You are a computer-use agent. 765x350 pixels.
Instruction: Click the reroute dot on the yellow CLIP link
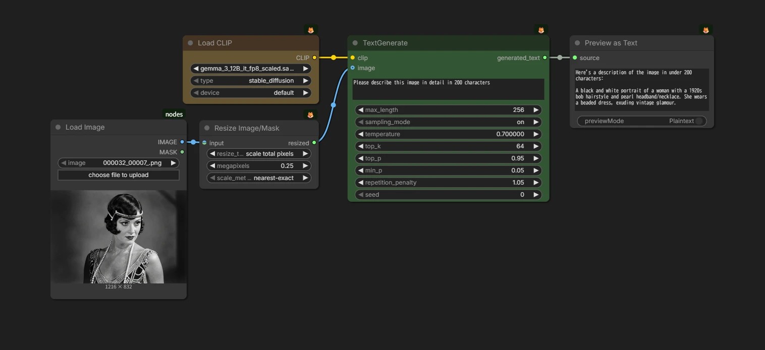coord(333,57)
